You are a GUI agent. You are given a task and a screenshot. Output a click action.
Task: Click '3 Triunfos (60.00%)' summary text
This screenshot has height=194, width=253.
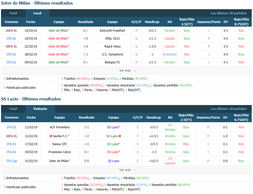(75, 79)
